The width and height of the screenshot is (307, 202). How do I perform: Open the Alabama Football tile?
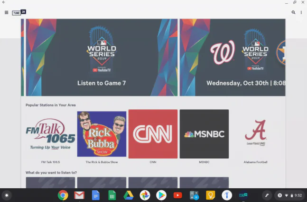pyautogui.click(x=255, y=134)
